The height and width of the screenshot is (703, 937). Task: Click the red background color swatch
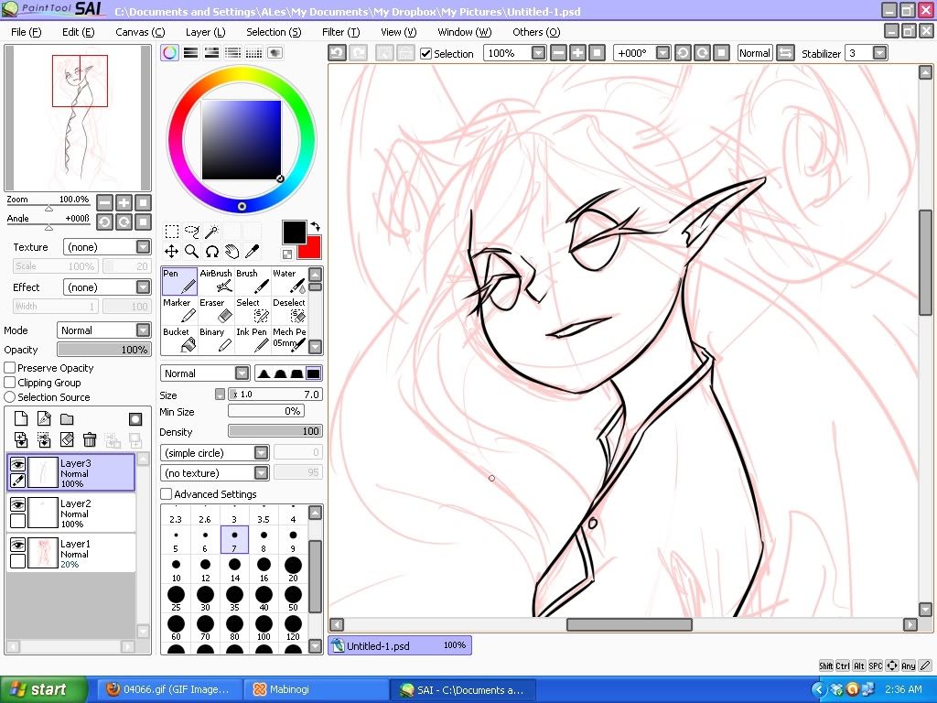[309, 247]
